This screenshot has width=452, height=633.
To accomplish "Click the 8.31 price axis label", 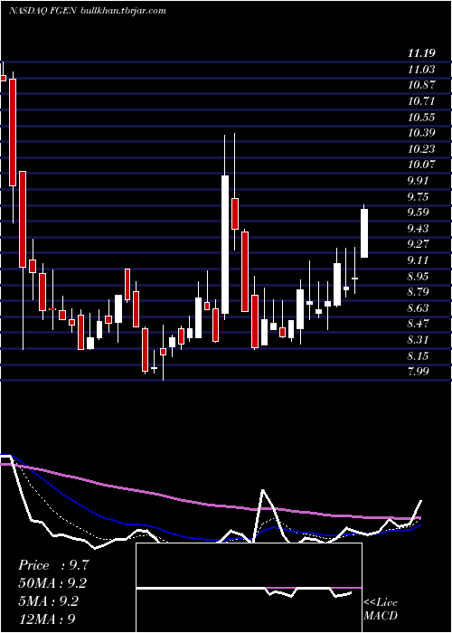I will click(418, 339).
